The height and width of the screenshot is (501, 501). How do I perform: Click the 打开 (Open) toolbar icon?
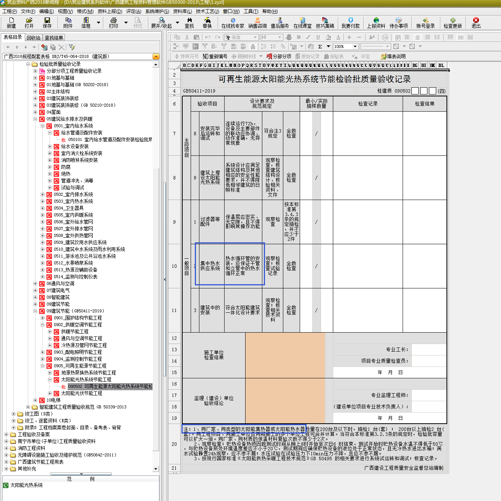click(x=29, y=22)
